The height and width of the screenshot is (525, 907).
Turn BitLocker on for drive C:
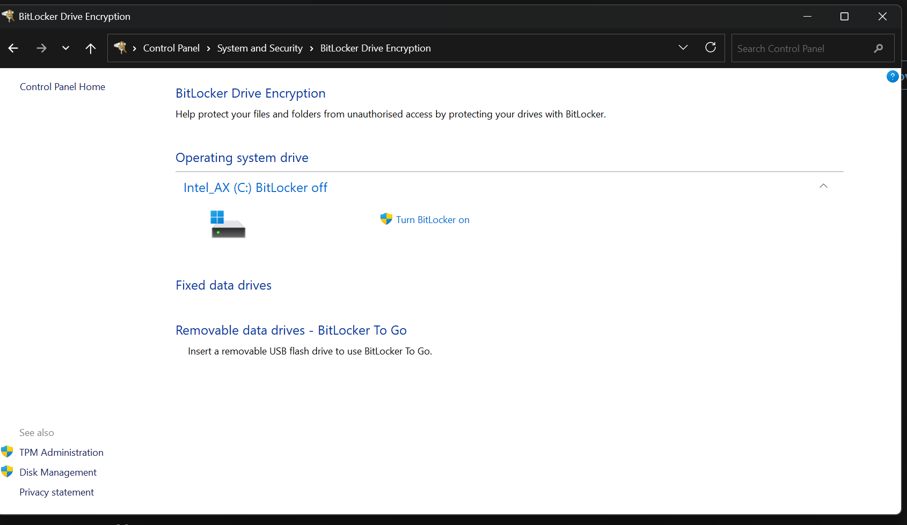point(433,219)
